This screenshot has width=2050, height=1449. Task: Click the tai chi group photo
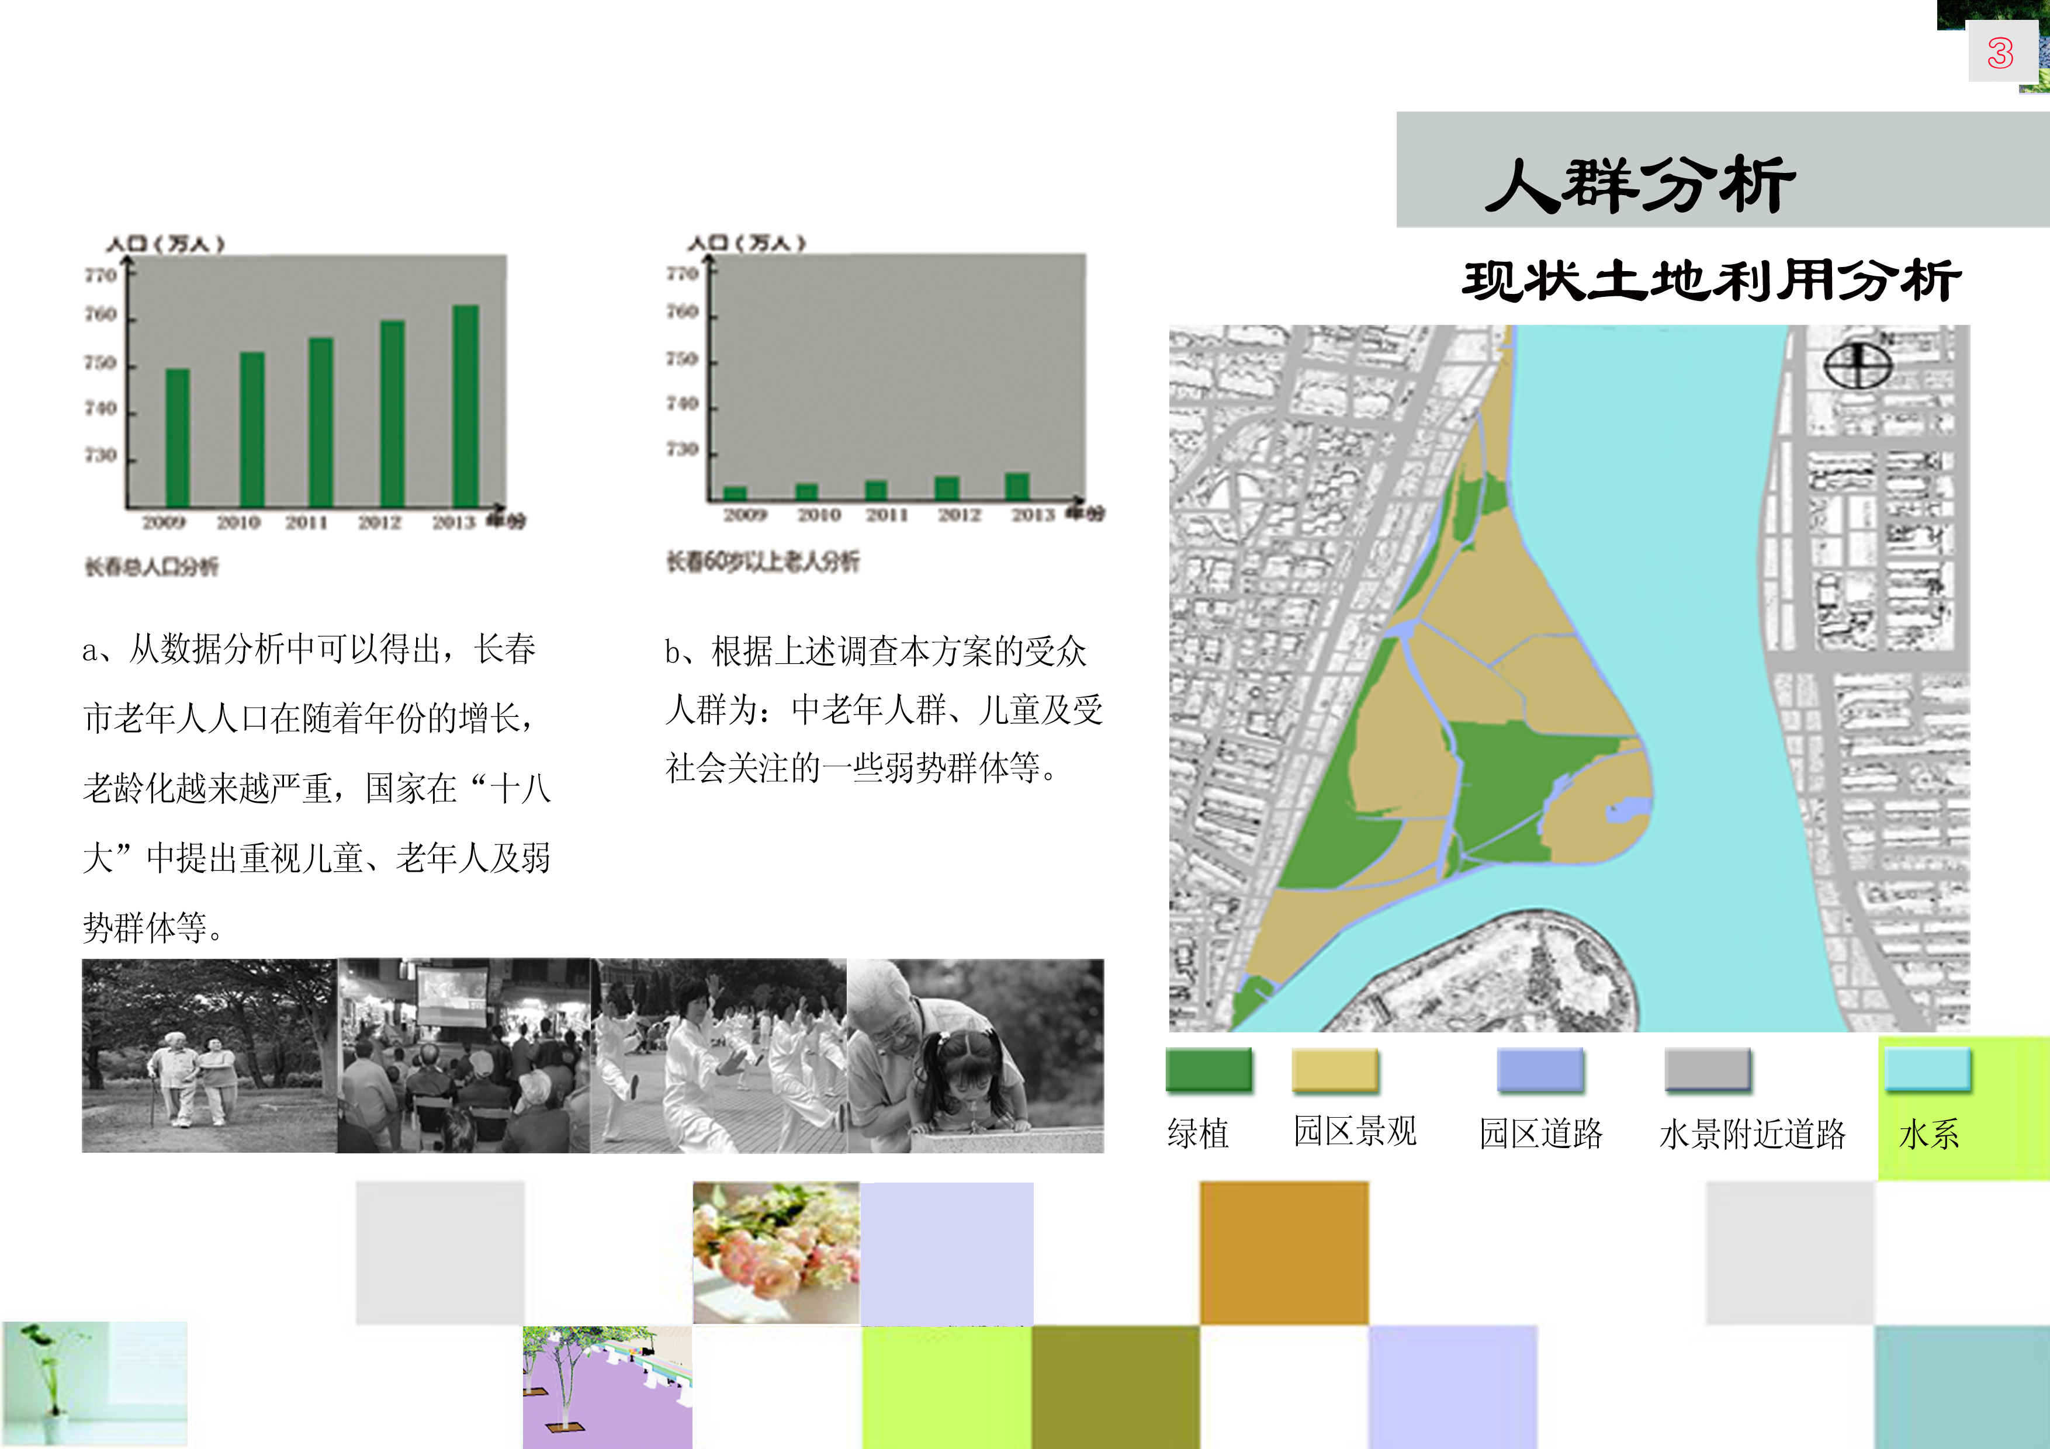click(718, 1055)
